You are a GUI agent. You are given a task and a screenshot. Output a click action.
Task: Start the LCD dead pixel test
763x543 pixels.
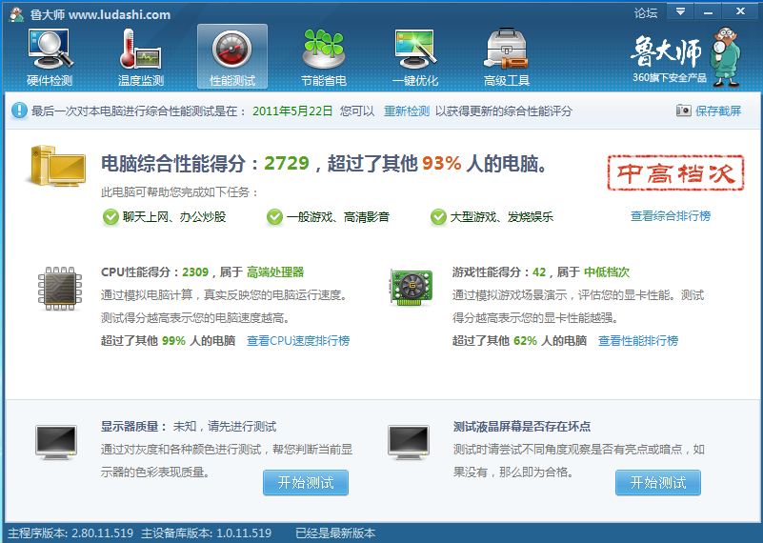tap(658, 483)
